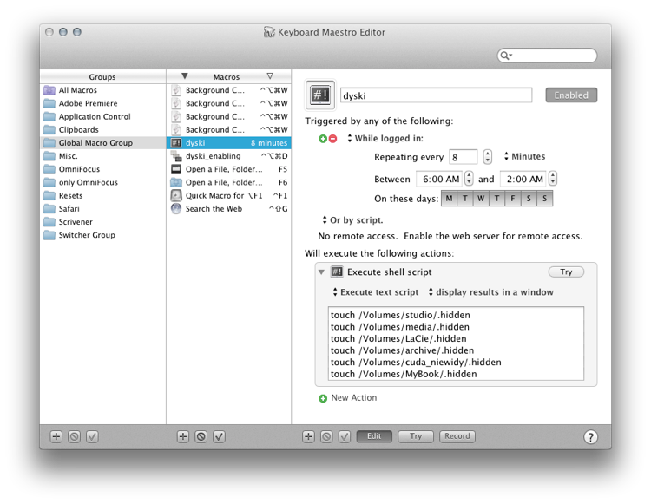
Task: Delete action with circle-slash button in detail toolbar
Action: [x=326, y=436]
